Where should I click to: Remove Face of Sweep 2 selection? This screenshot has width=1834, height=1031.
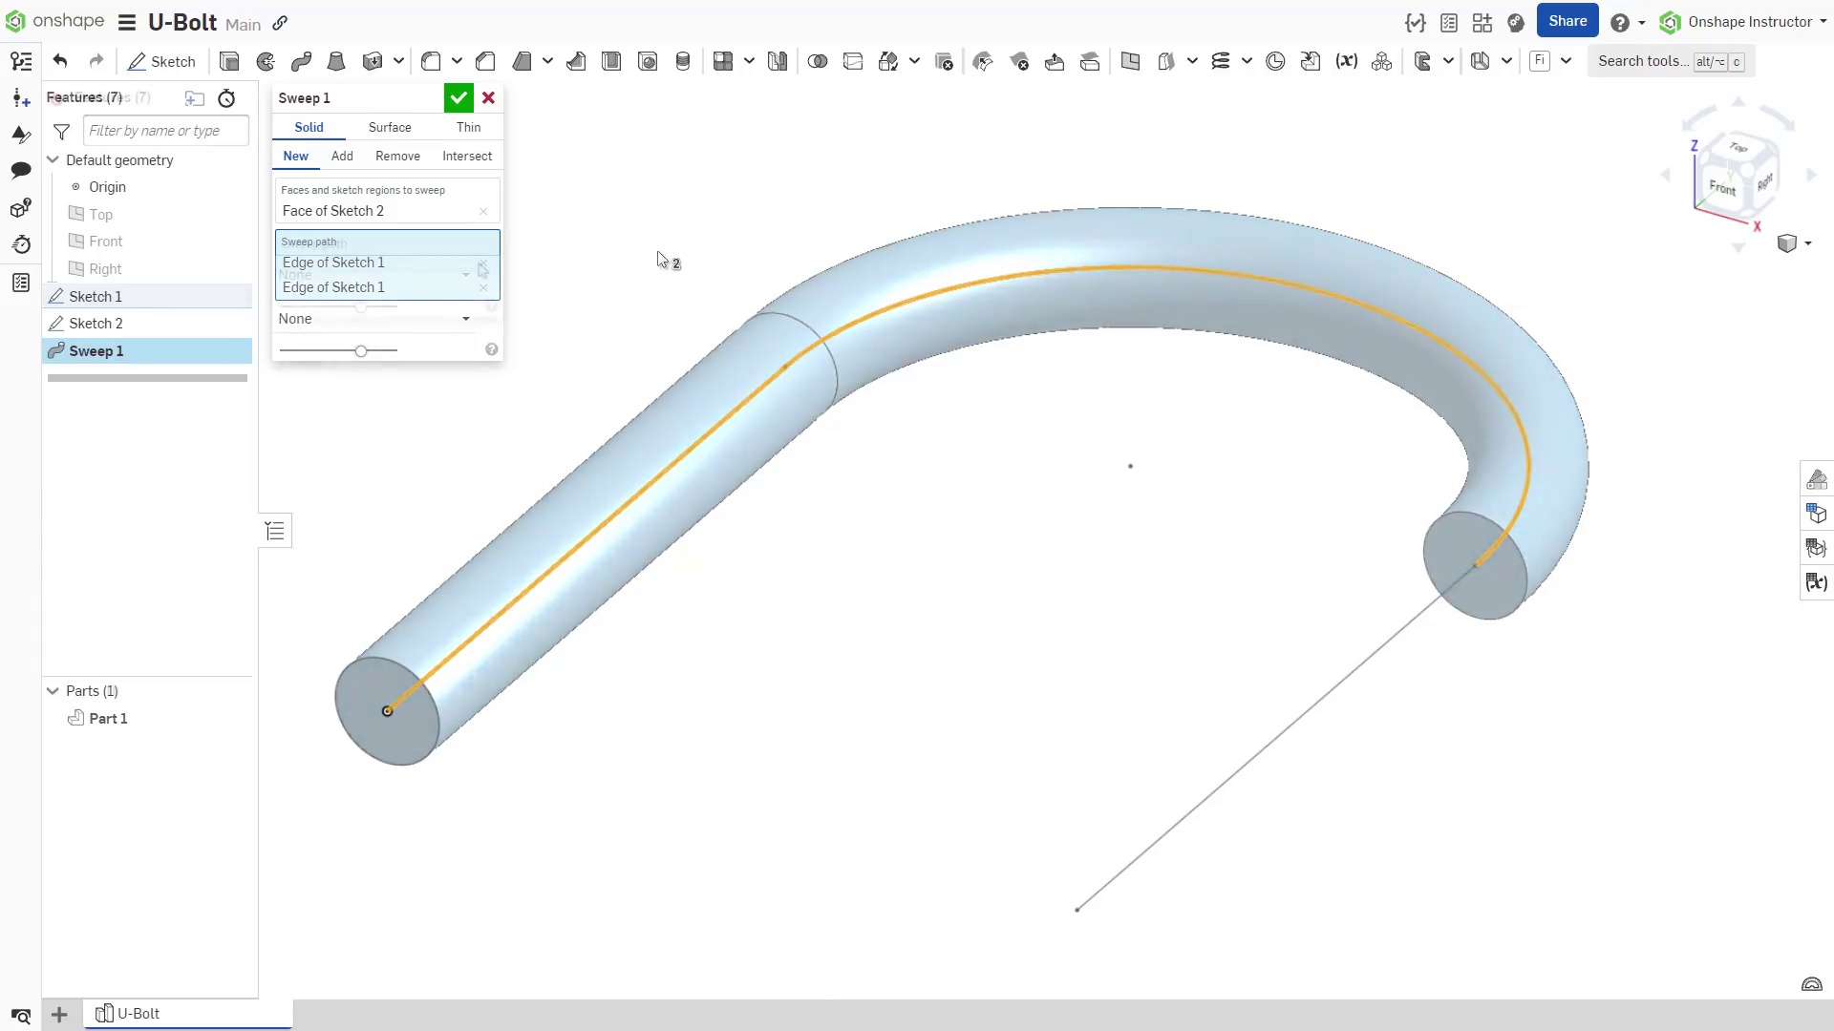[483, 211]
